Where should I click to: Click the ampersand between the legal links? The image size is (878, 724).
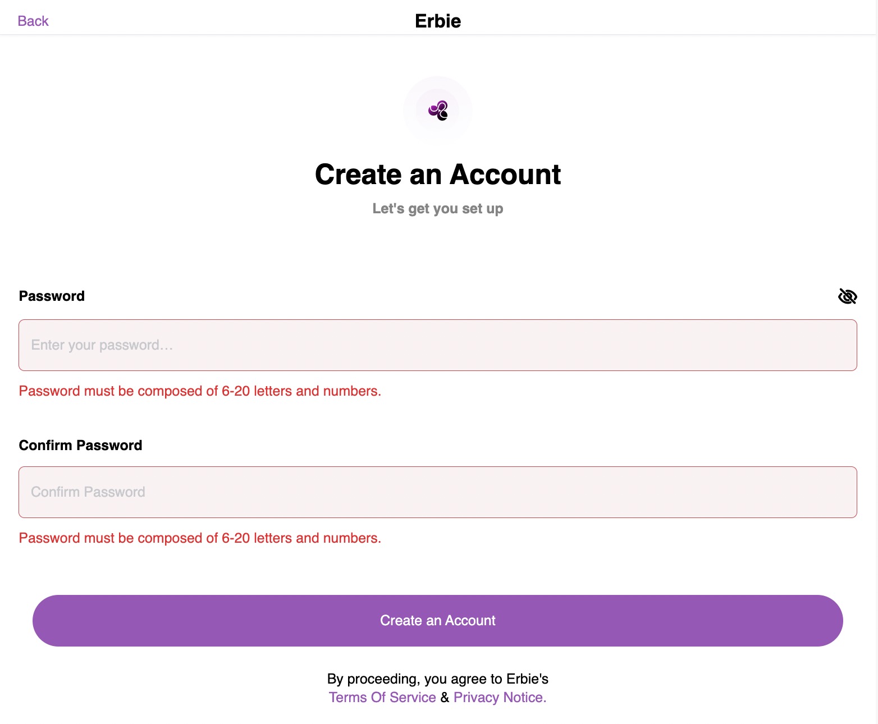coord(445,698)
